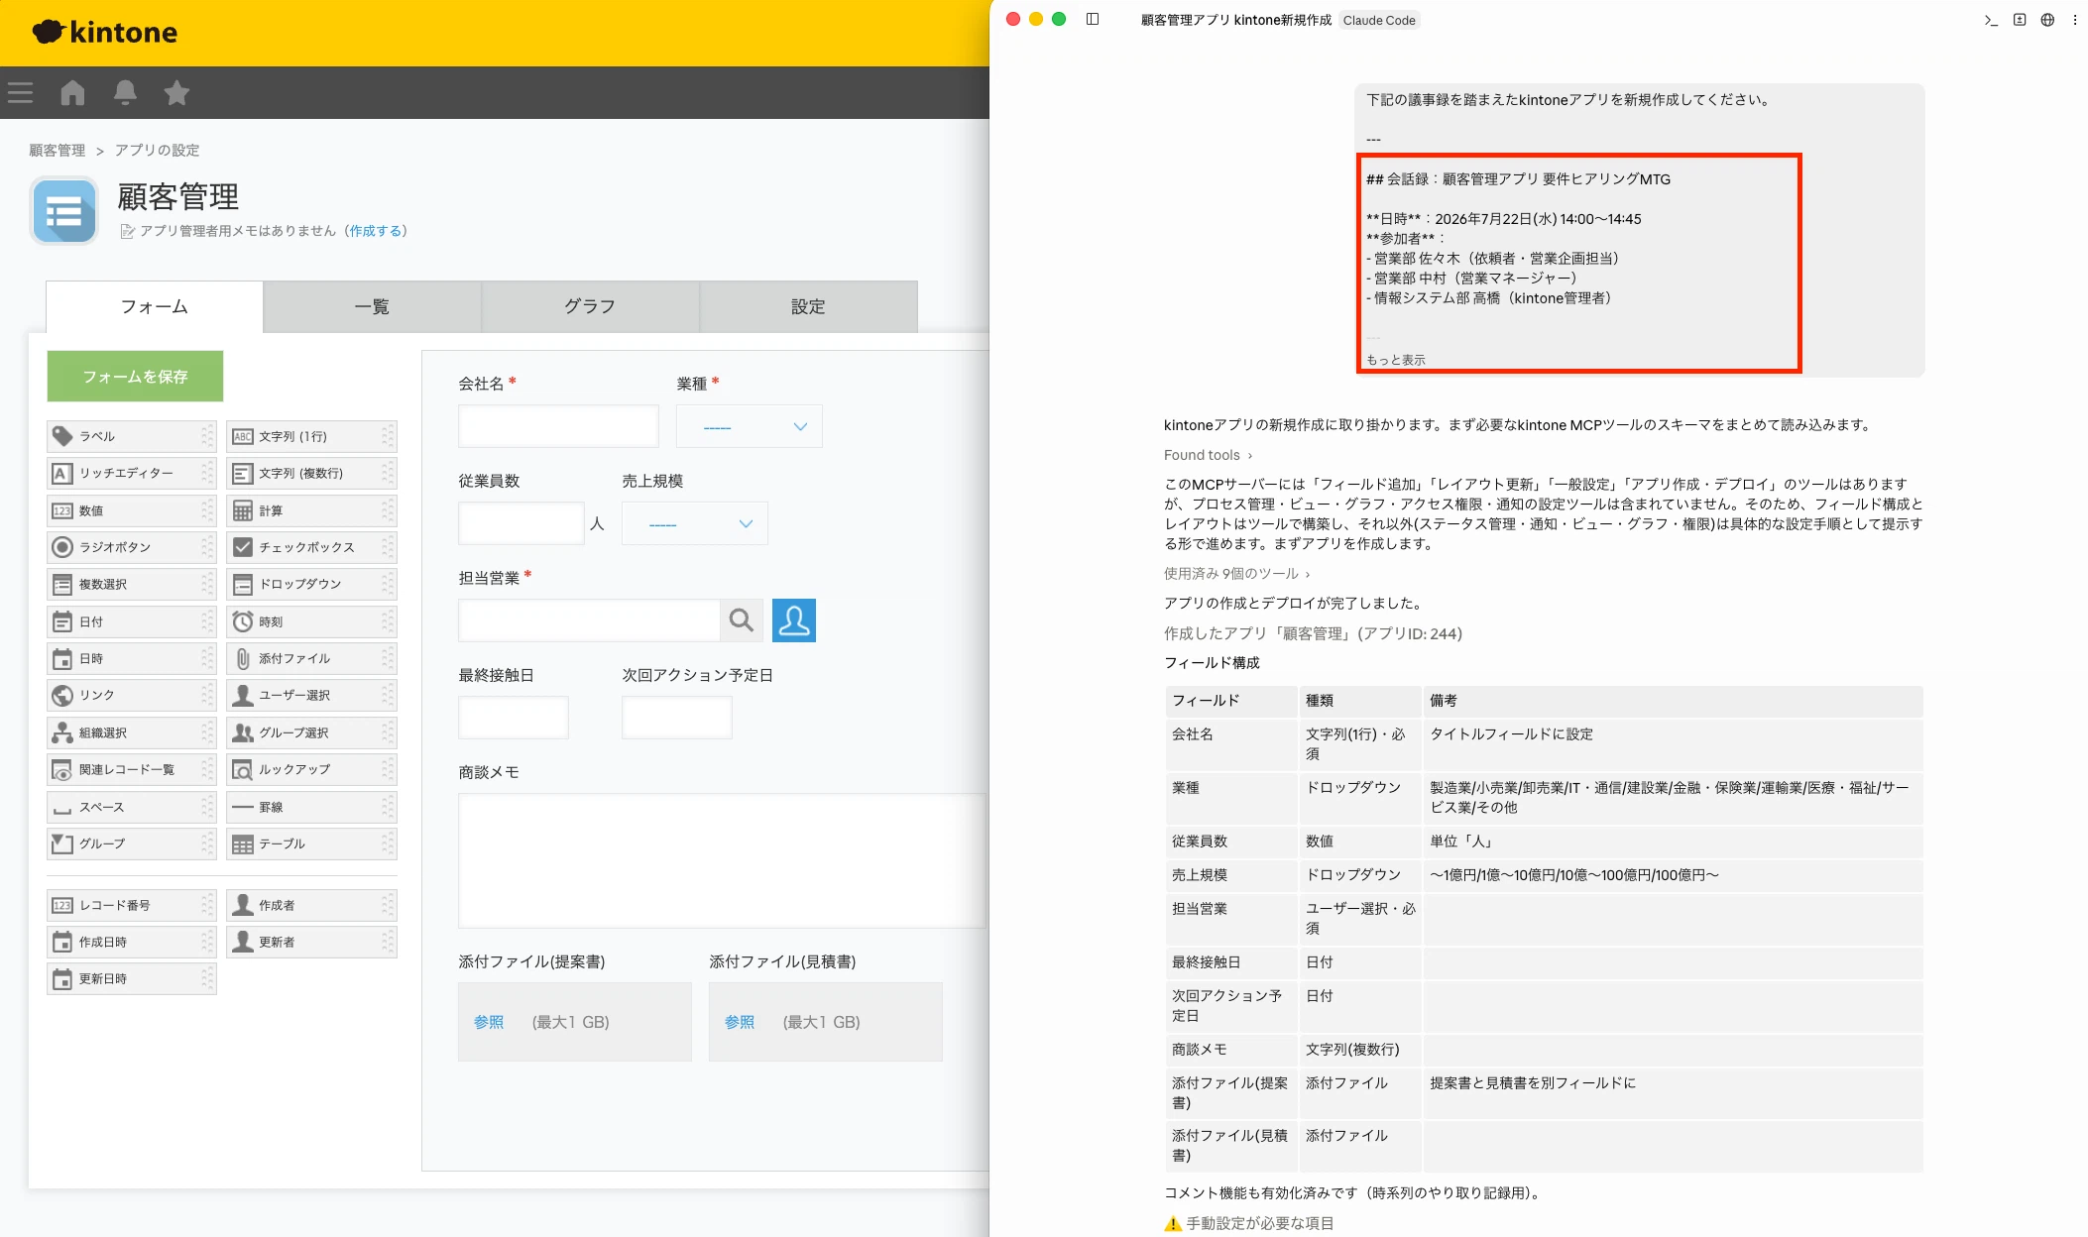Go to kintone home icon

click(72, 92)
